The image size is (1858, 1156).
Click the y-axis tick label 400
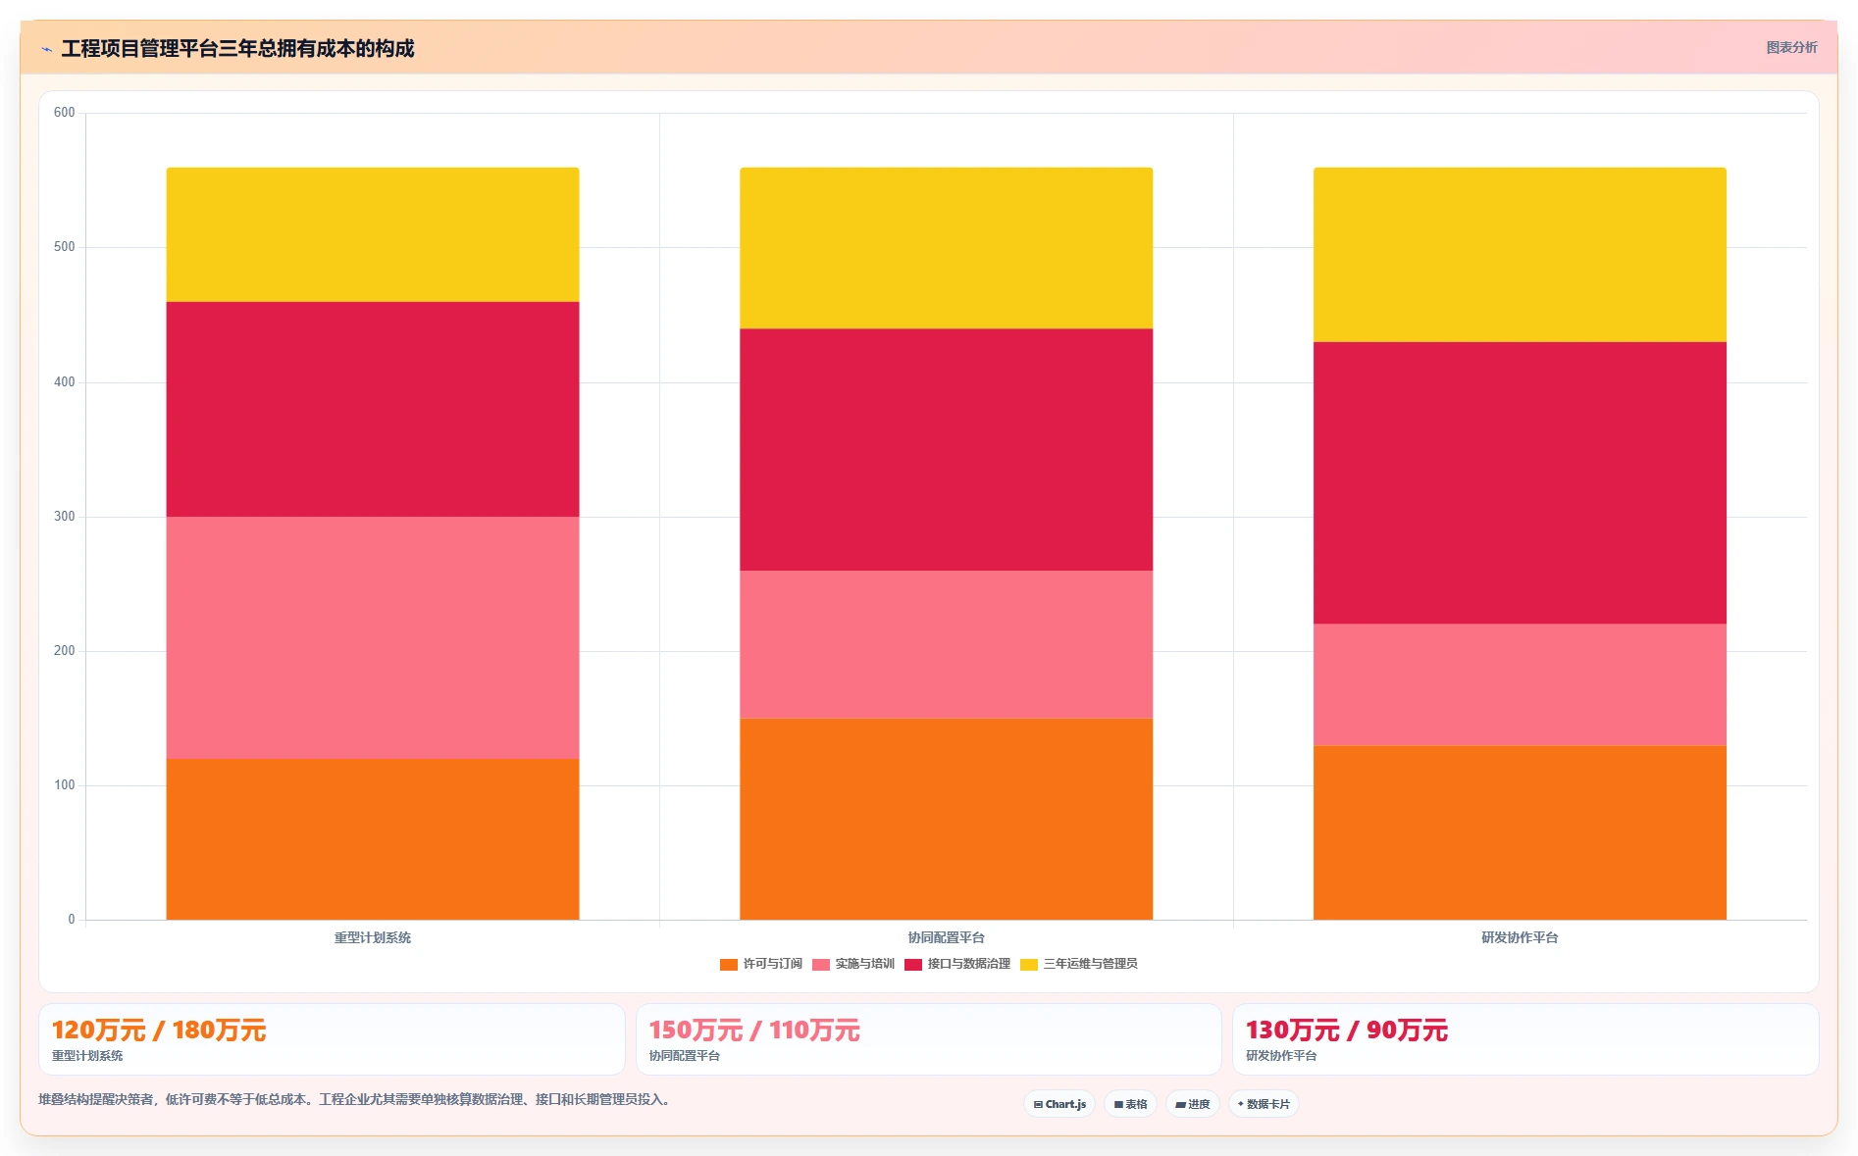coord(65,382)
